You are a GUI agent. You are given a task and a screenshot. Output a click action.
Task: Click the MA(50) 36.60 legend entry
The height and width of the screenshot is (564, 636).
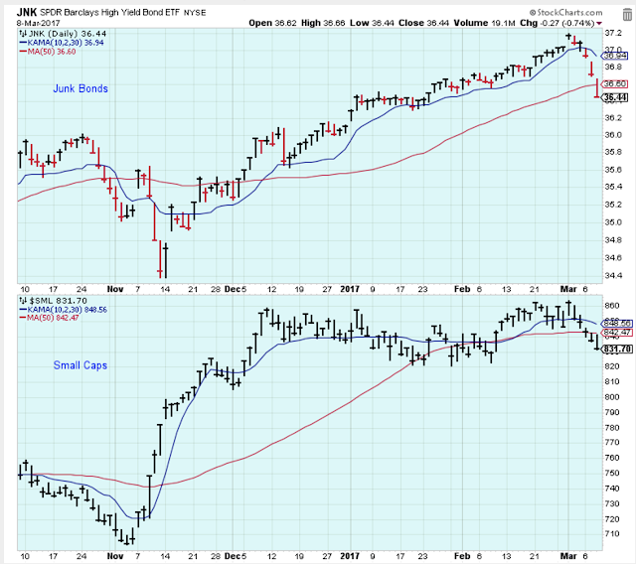tap(48, 52)
